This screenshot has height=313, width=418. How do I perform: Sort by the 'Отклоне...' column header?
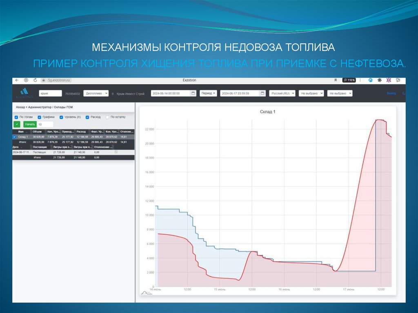(127, 132)
